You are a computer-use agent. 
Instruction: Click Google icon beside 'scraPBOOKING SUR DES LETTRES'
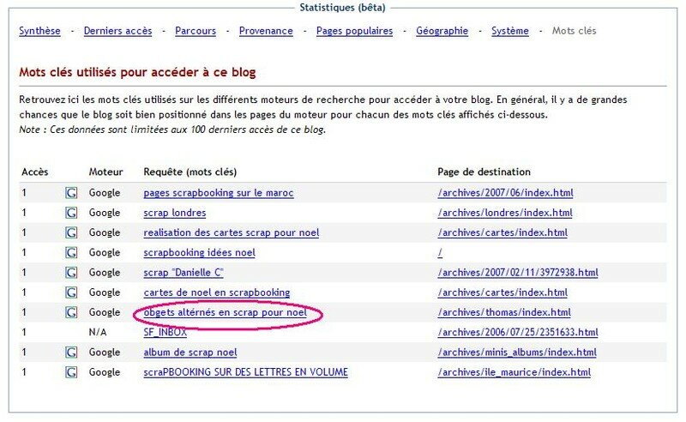pos(71,372)
